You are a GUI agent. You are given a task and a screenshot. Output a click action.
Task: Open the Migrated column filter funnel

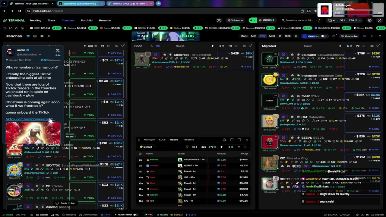[x=378, y=46]
